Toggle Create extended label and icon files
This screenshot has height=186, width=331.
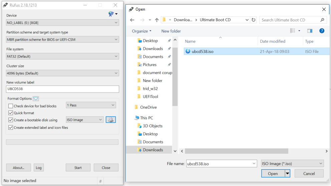(x=11, y=127)
